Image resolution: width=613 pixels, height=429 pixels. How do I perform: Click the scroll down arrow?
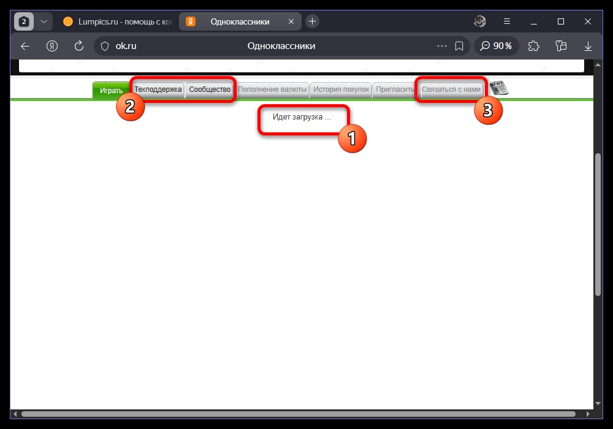pyautogui.click(x=598, y=404)
